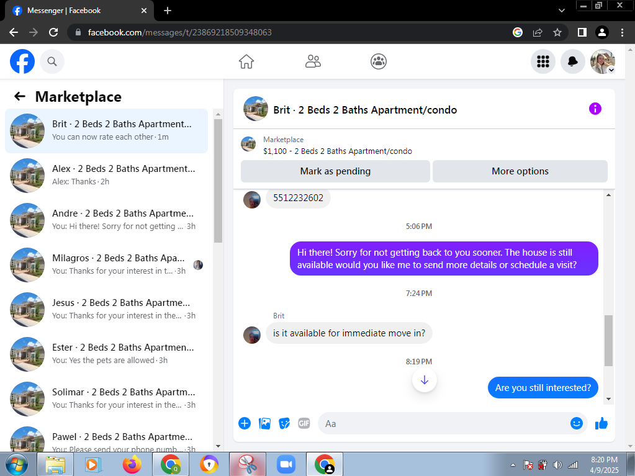Open the Windows Start button
The height and width of the screenshot is (476, 635).
point(17,464)
